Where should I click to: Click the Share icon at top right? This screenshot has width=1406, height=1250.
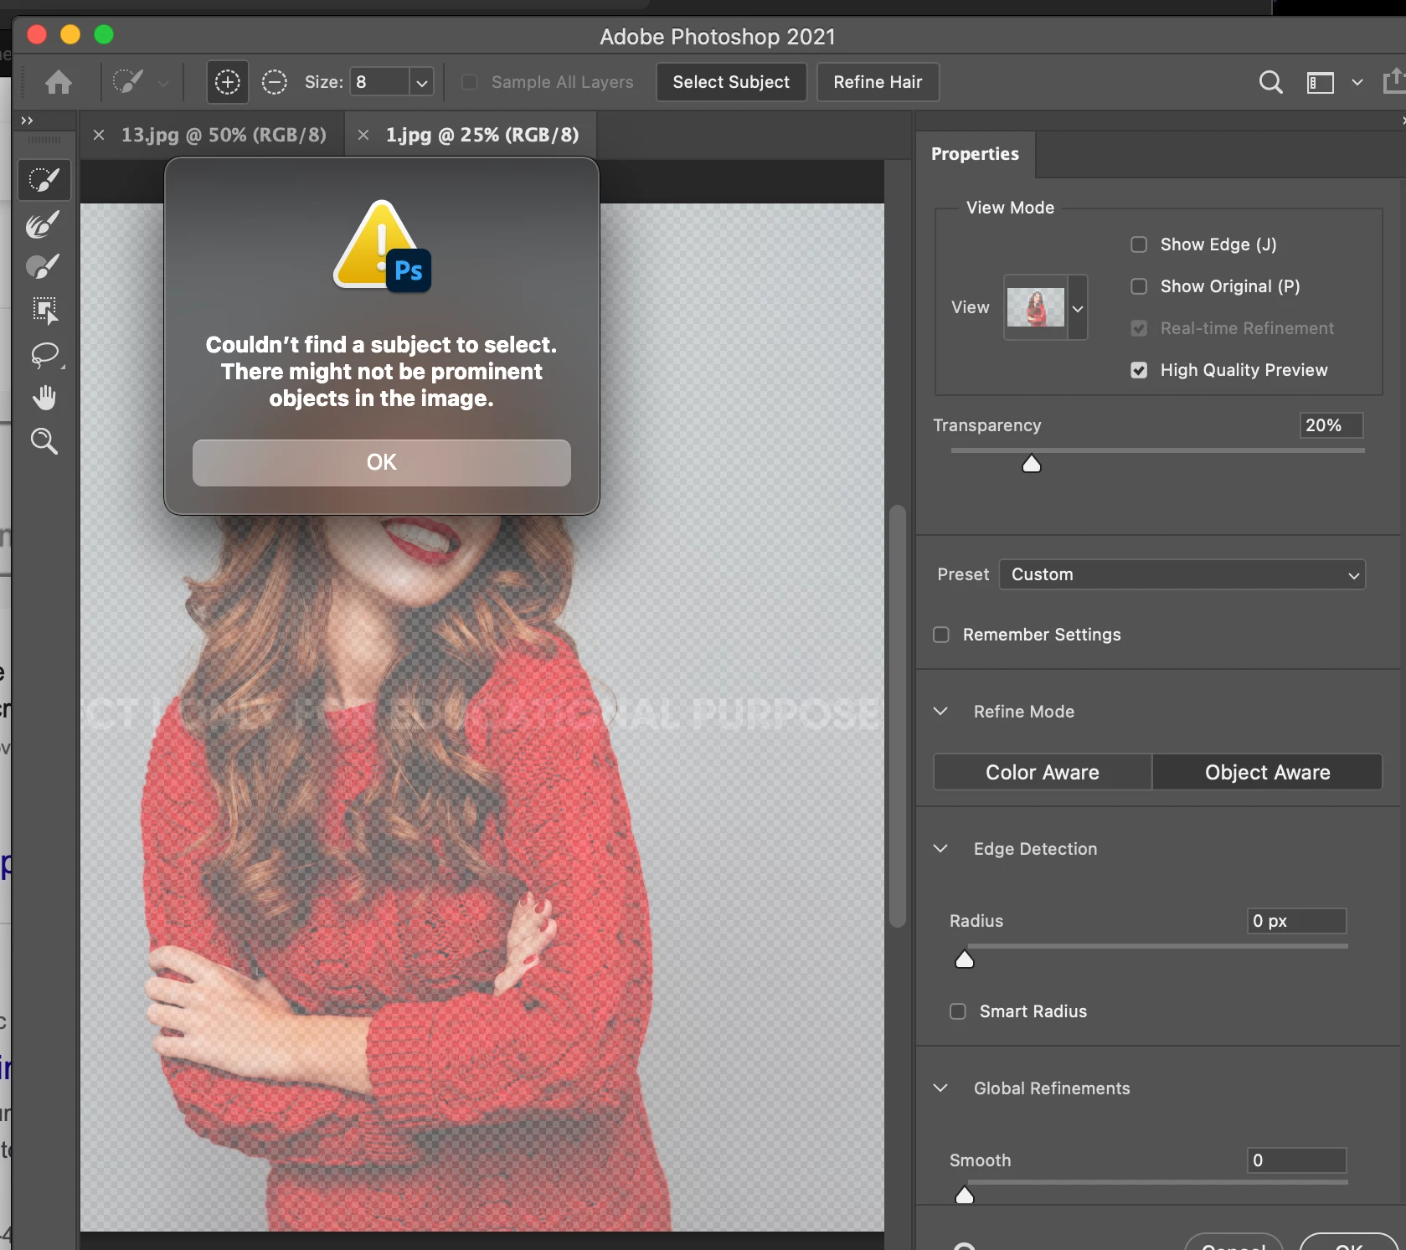[x=1393, y=82]
